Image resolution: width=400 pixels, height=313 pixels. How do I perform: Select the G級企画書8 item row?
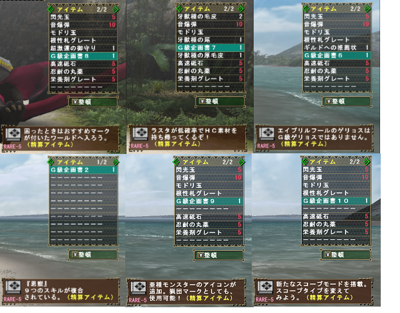click(x=83, y=56)
